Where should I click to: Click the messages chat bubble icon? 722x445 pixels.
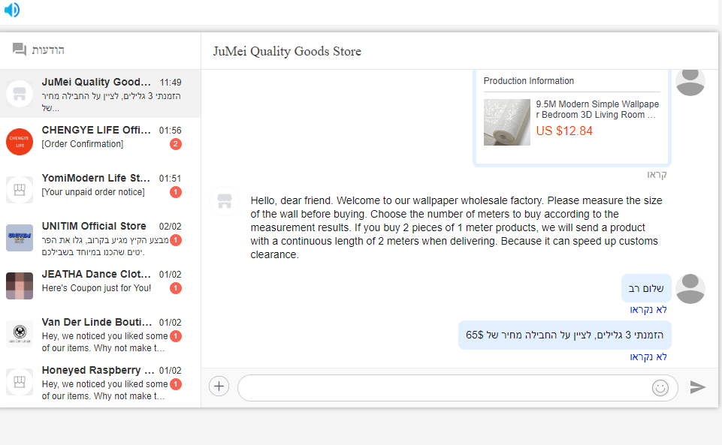pyautogui.click(x=20, y=50)
